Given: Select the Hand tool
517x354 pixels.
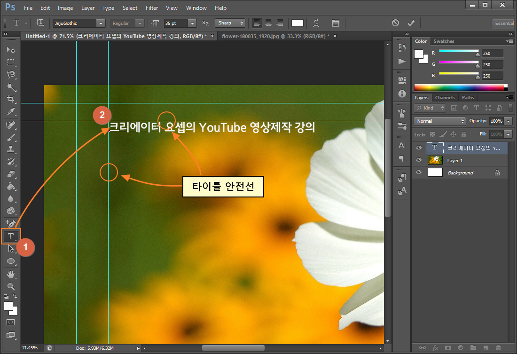Looking at the screenshot, I should (x=10, y=274).
